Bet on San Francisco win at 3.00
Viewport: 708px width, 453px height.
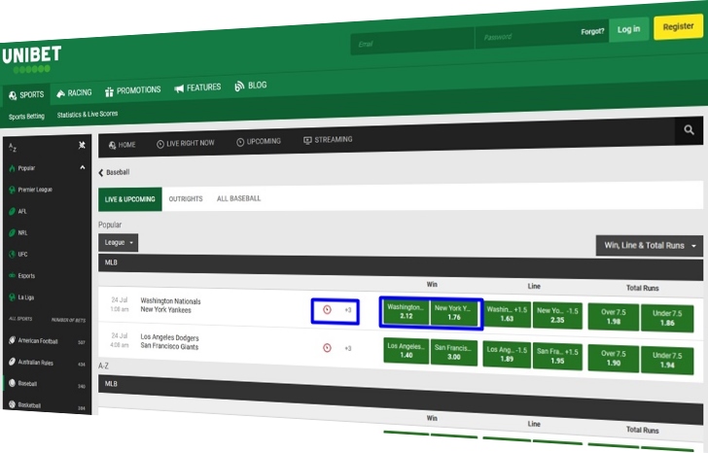pos(454,352)
